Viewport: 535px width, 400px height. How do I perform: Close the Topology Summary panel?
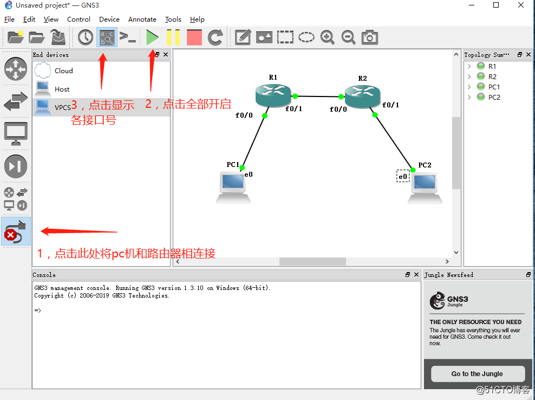529,54
